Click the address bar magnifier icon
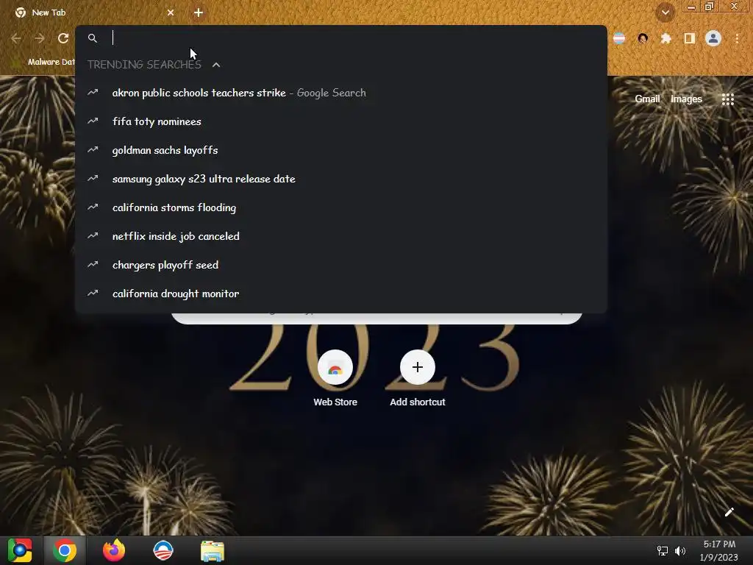The height and width of the screenshot is (565, 753). pos(93,38)
